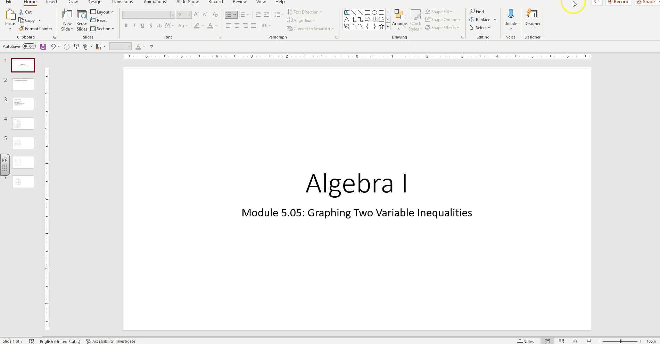
Task: Toggle Bold formatting
Action: pyautogui.click(x=126, y=26)
